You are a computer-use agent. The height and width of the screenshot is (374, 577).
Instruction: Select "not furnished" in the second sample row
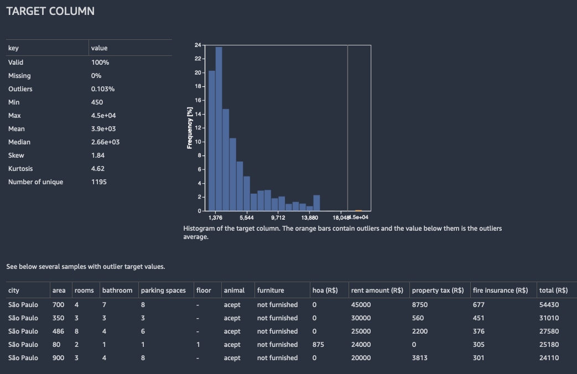point(278,318)
